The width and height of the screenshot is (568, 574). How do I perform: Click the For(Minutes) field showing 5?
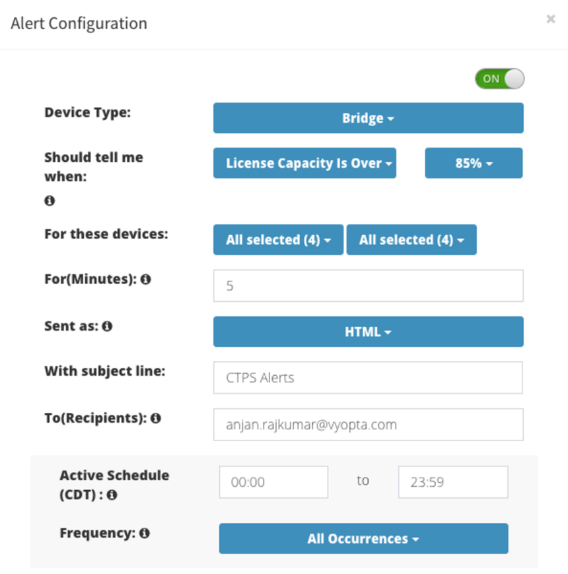click(368, 285)
